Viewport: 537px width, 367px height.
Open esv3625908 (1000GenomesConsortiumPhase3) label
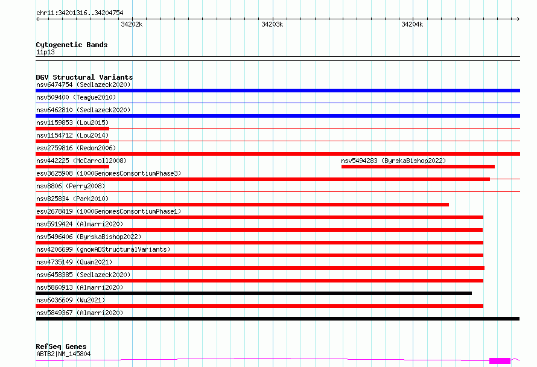click(109, 173)
